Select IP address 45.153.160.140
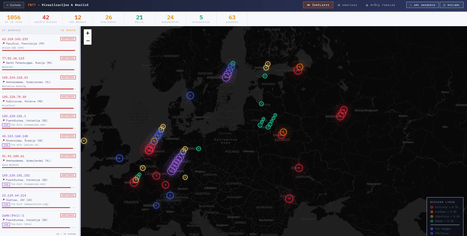467x236 pixels. point(15,136)
